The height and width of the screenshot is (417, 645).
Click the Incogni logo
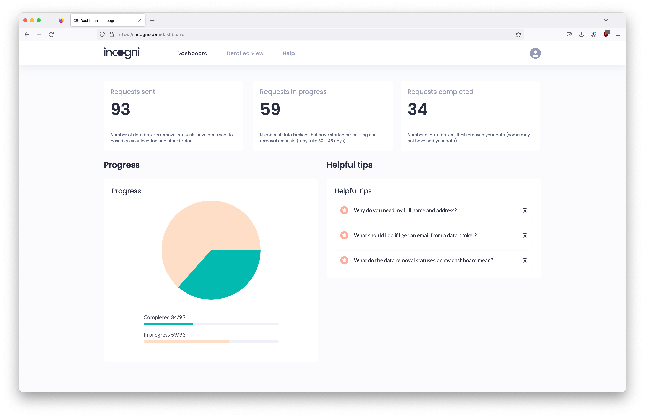(x=121, y=53)
